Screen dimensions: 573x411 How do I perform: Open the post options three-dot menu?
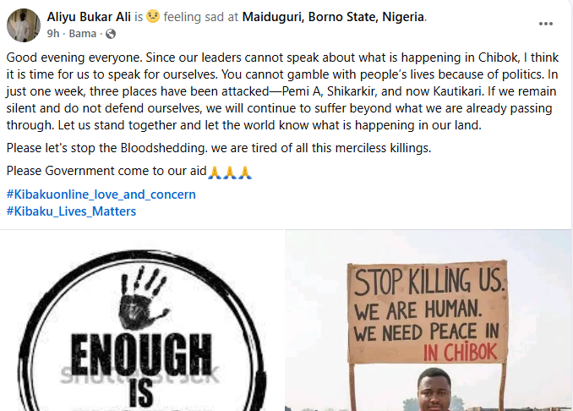[545, 24]
